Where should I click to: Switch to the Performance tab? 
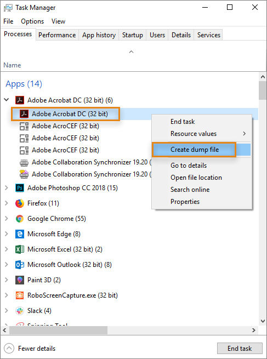point(57,35)
